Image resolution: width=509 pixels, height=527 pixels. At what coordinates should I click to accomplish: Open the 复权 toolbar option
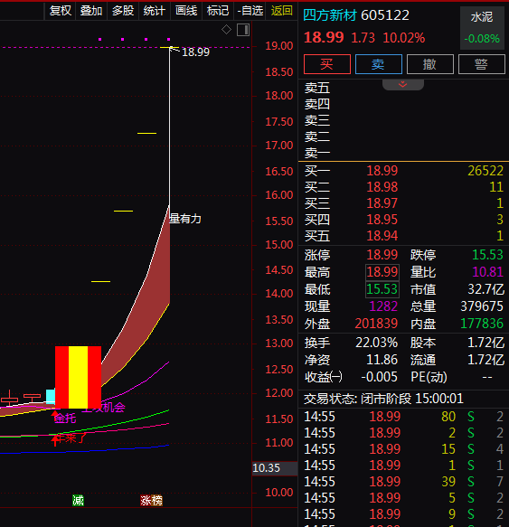[61, 11]
